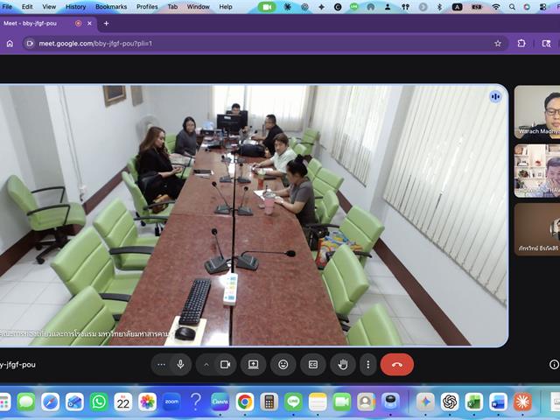Open the Help menu
The height and width of the screenshot is (420, 560).
(x=226, y=6)
